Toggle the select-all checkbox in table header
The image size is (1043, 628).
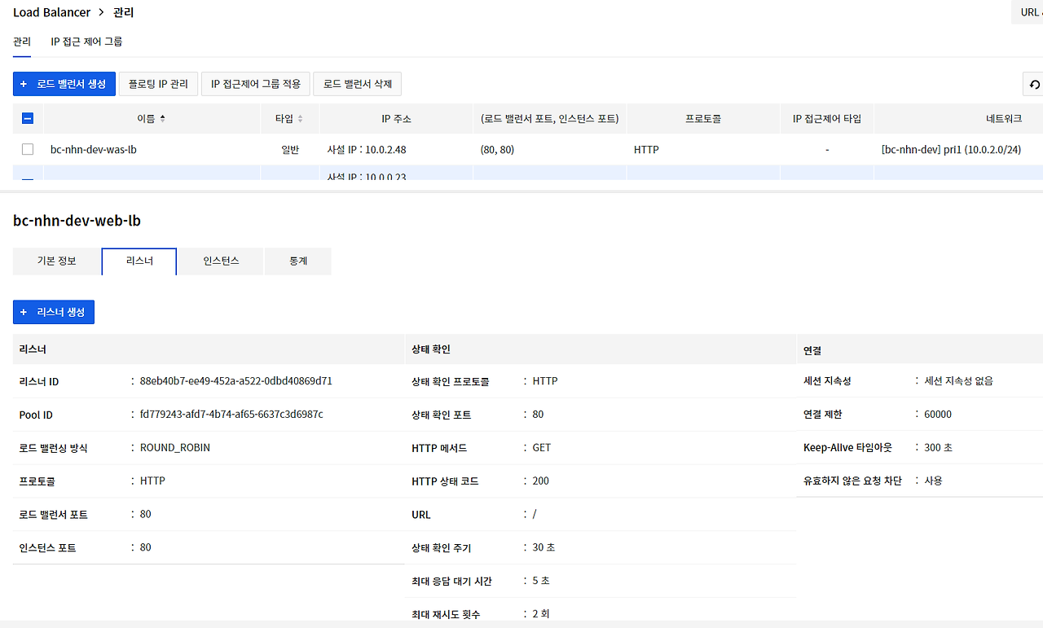27,118
